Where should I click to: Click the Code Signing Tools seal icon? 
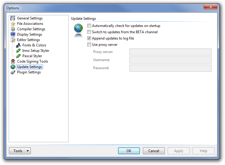(13, 61)
